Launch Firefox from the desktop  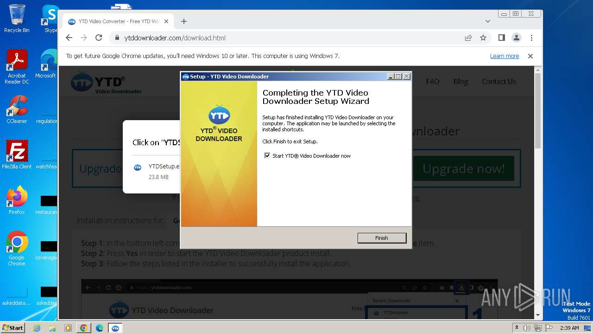point(17,200)
